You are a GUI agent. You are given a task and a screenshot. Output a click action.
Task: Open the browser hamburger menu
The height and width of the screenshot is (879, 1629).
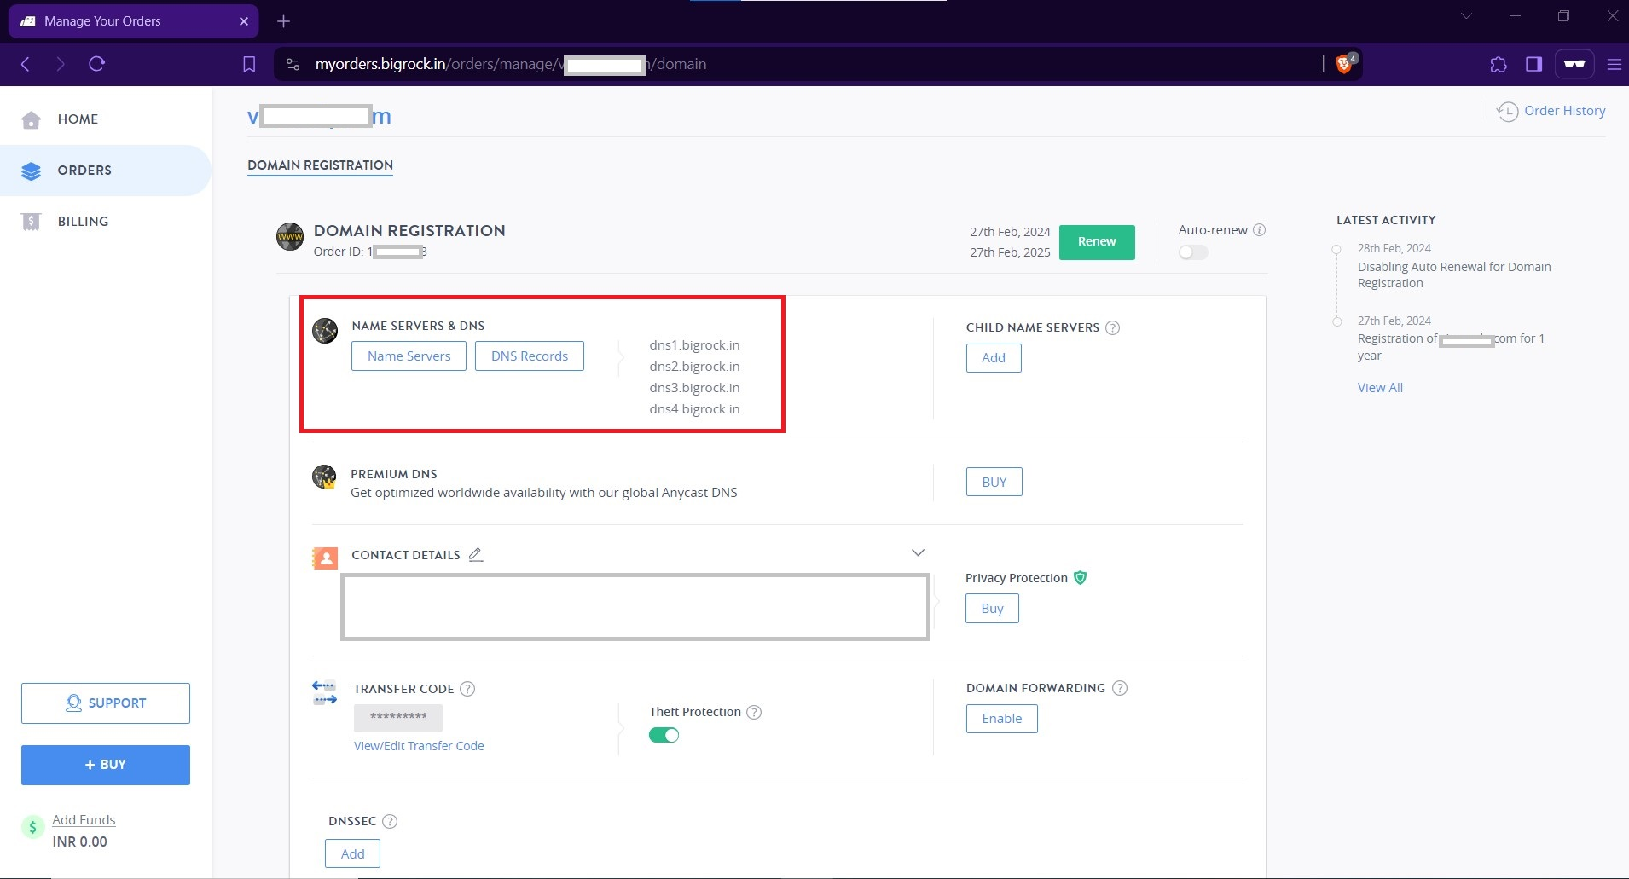1614,64
